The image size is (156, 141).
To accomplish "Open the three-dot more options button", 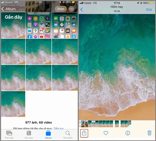I will pyautogui.click(x=72, y=9).
